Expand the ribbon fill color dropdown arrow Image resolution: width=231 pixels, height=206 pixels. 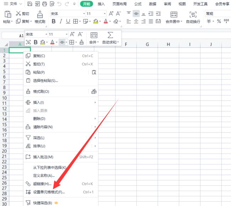click(100, 22)
